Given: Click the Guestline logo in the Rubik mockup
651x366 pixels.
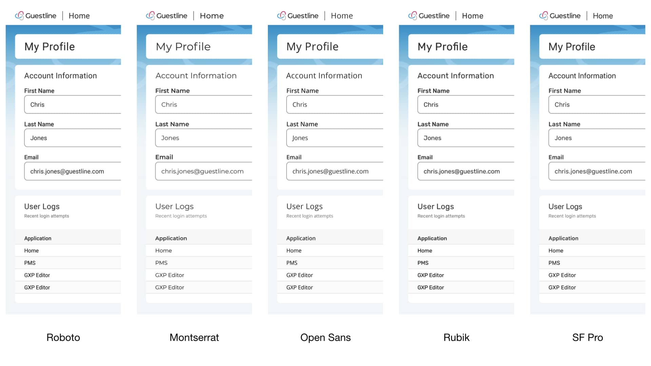Looking at the screenshot, I should [429, 16].
